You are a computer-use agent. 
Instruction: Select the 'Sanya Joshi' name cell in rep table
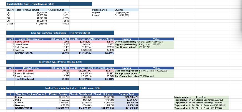pyautogui.click(x=31, y=42)
